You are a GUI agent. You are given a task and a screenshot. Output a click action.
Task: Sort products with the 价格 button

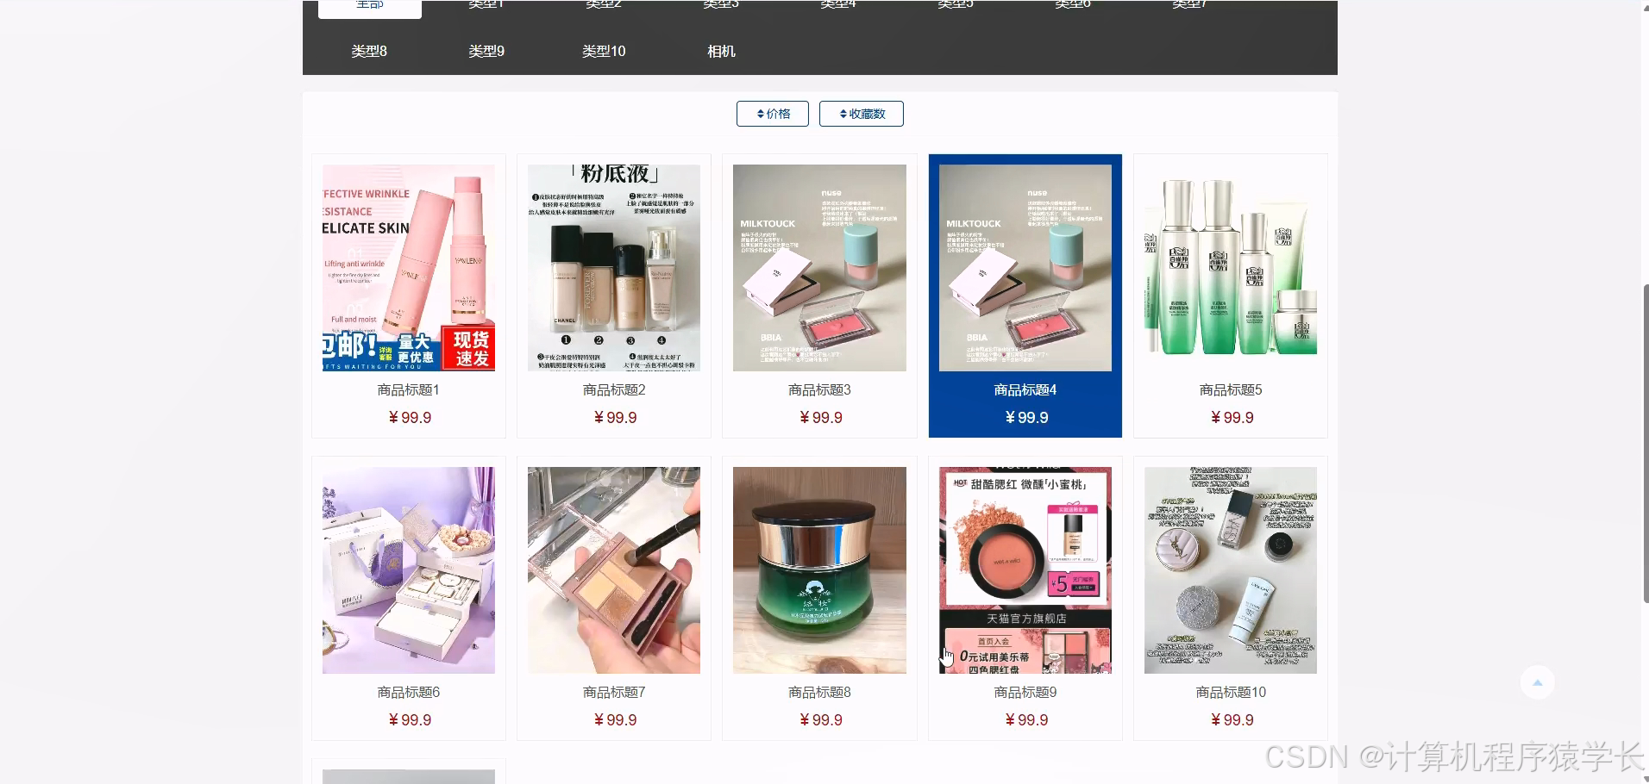[772, 114]
